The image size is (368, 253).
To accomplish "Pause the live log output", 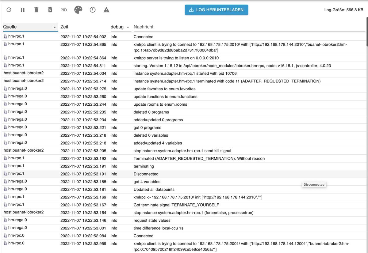I will 23,10.
